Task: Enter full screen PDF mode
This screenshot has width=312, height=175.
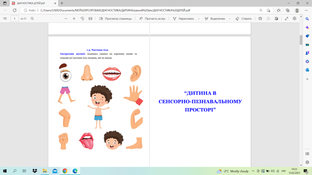Action: [x=286, y=19]
